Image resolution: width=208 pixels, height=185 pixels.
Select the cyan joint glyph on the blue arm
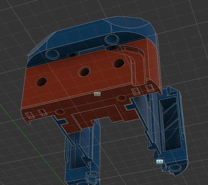pos(159,161)
